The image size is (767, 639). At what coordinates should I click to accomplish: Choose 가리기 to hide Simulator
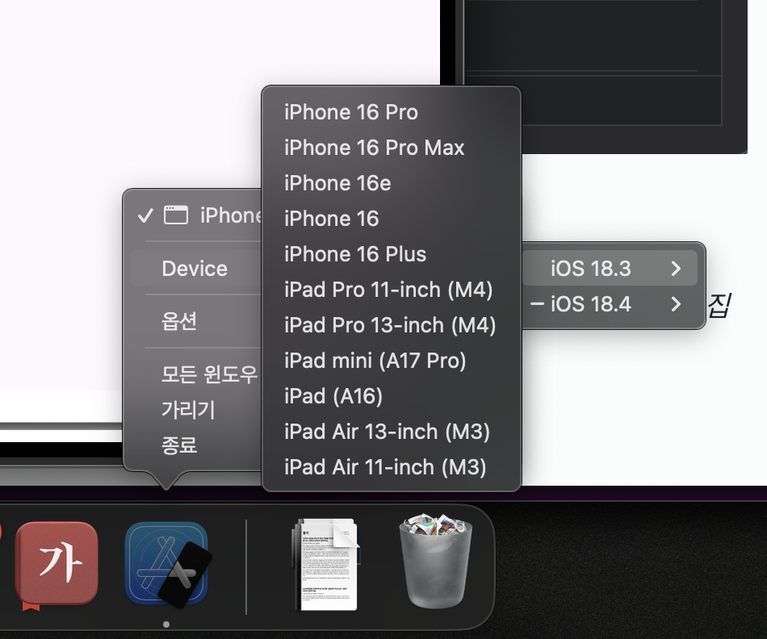[196, 410]
